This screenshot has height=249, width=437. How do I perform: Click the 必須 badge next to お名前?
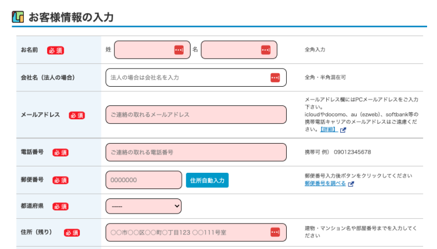(x=55, y=51)
